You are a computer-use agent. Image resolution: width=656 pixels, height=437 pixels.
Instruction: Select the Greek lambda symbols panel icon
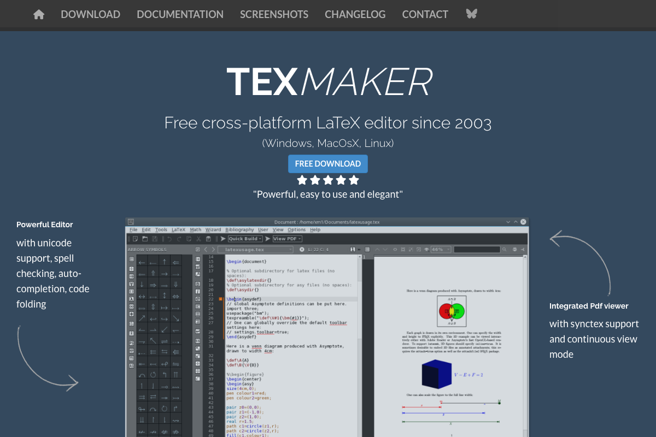132,299
